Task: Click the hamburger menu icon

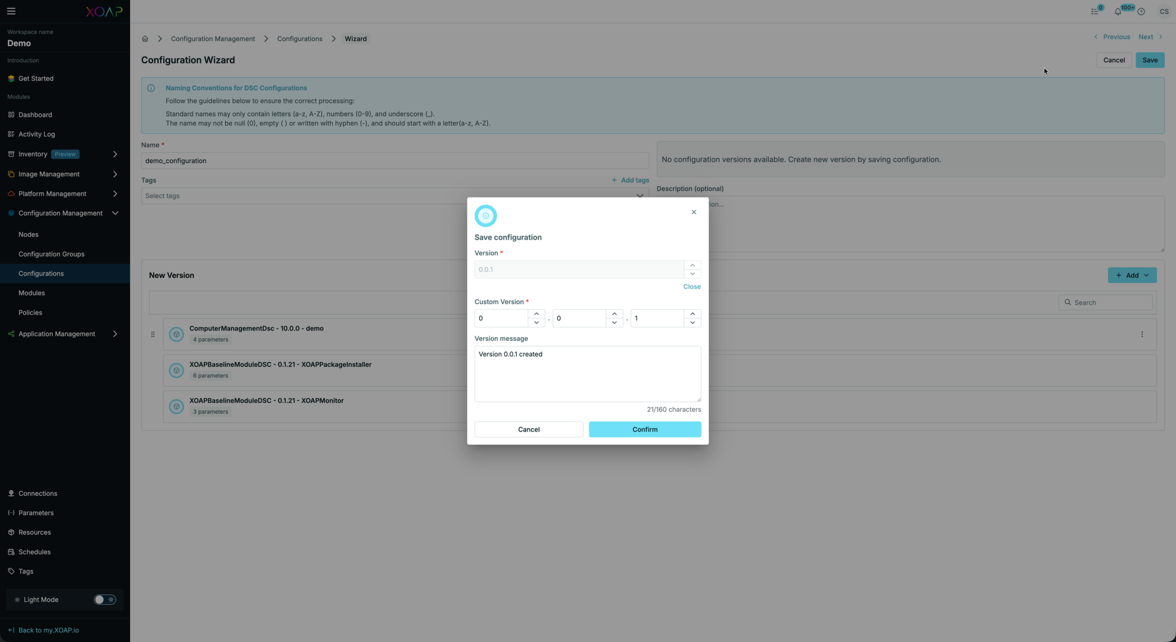Action: (x=11, y=11)
